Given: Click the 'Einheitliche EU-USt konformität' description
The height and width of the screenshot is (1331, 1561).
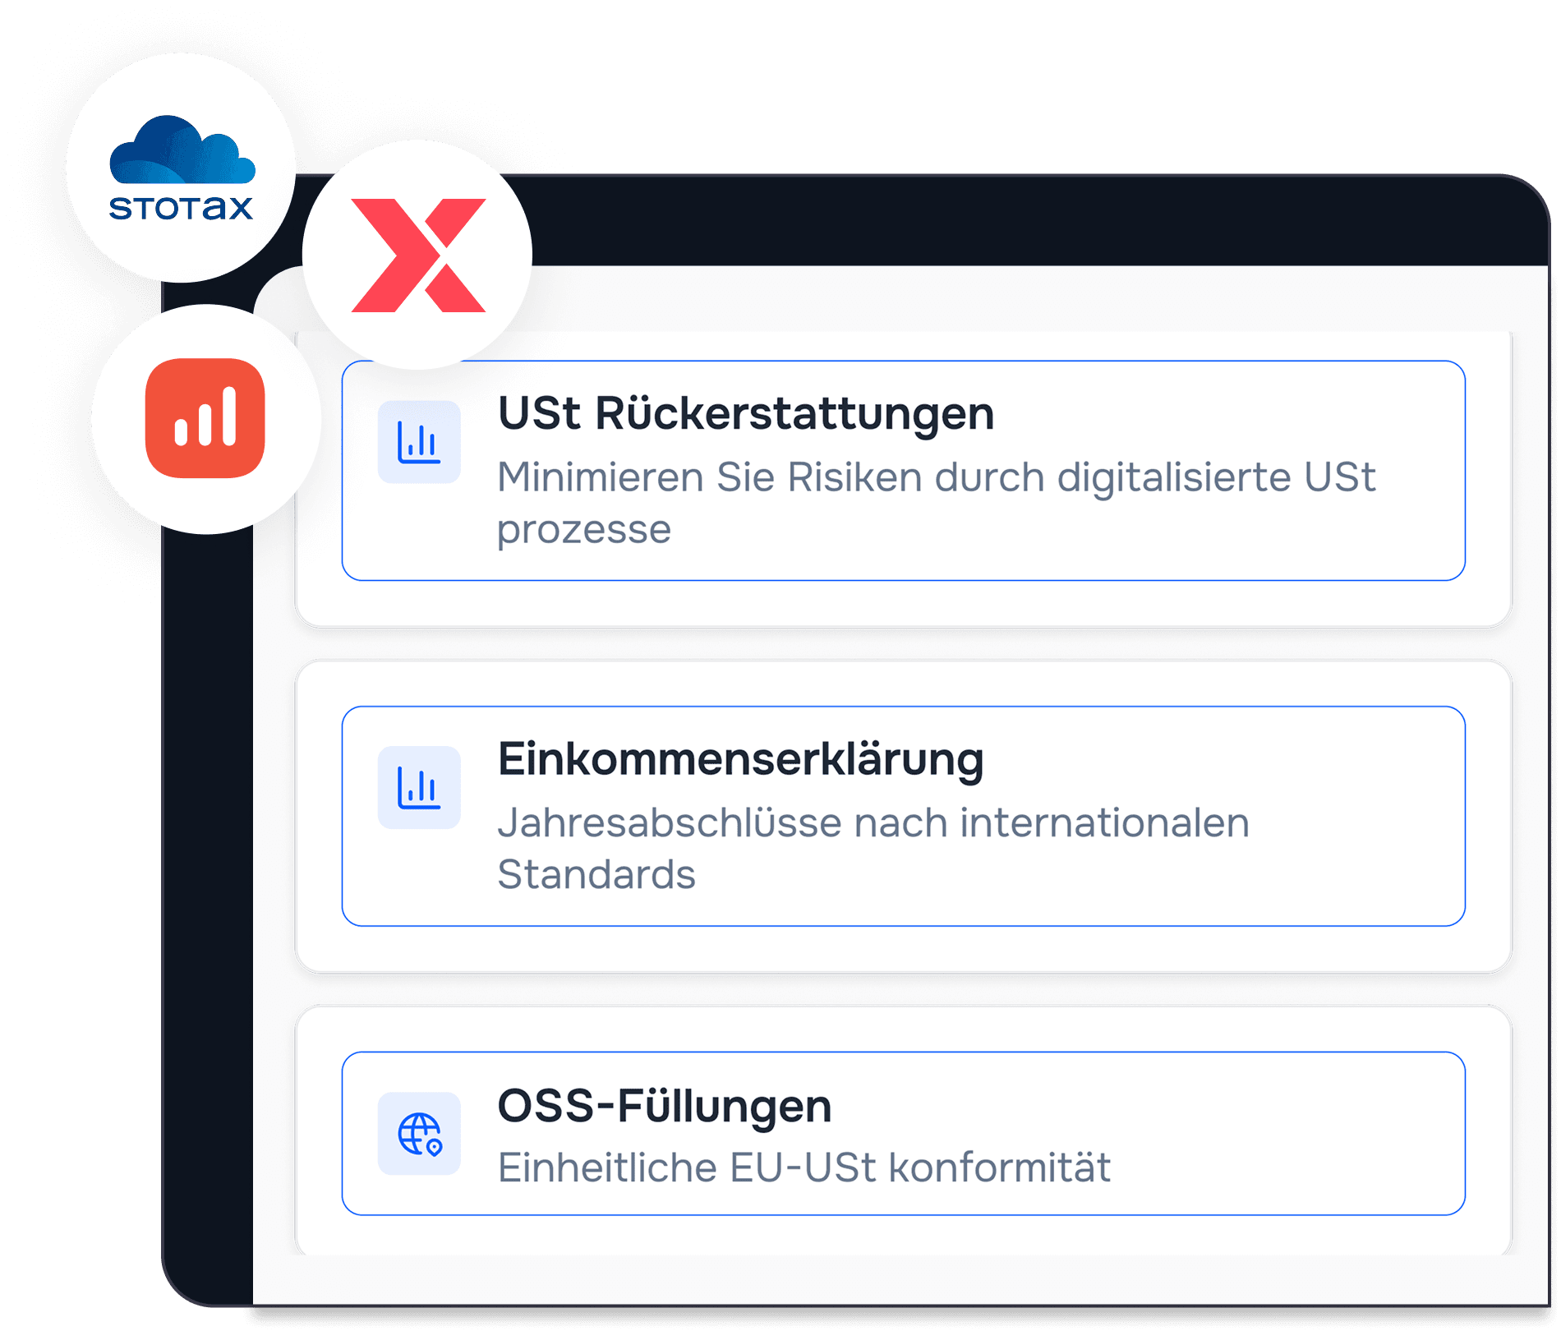Looking at the screenshot, I should 804,1168.
